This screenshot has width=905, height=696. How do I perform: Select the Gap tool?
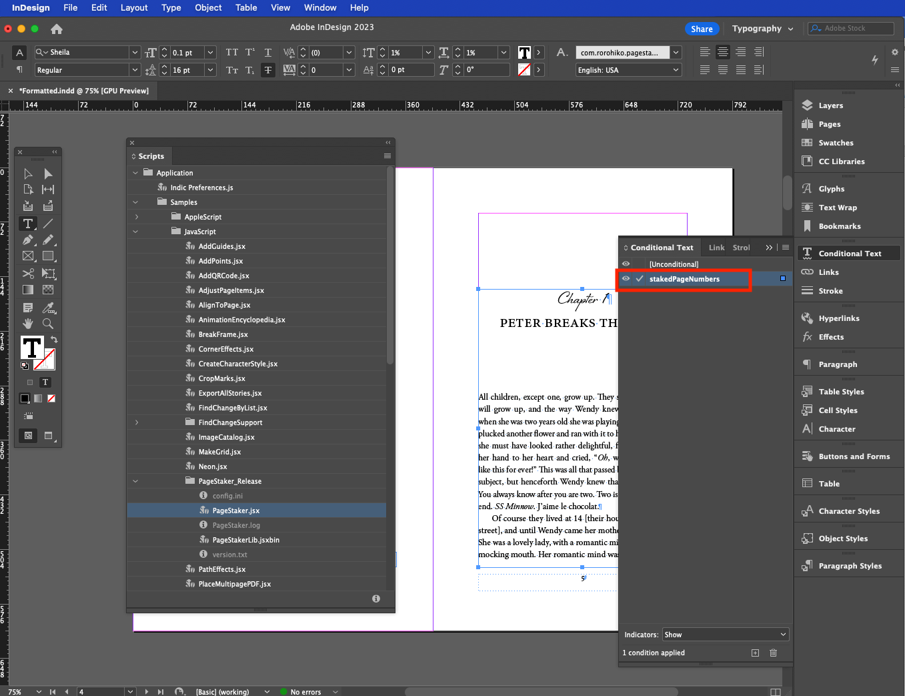click(x=48, y=190)
